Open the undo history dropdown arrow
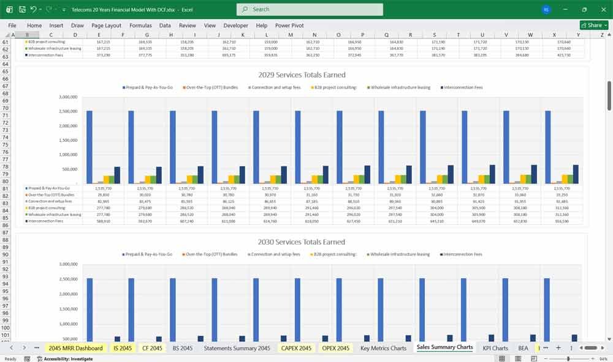The image size is (613, 362). tap(40, 9)
